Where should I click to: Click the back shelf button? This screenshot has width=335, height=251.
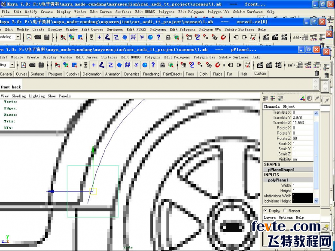[x=16, y=87]
